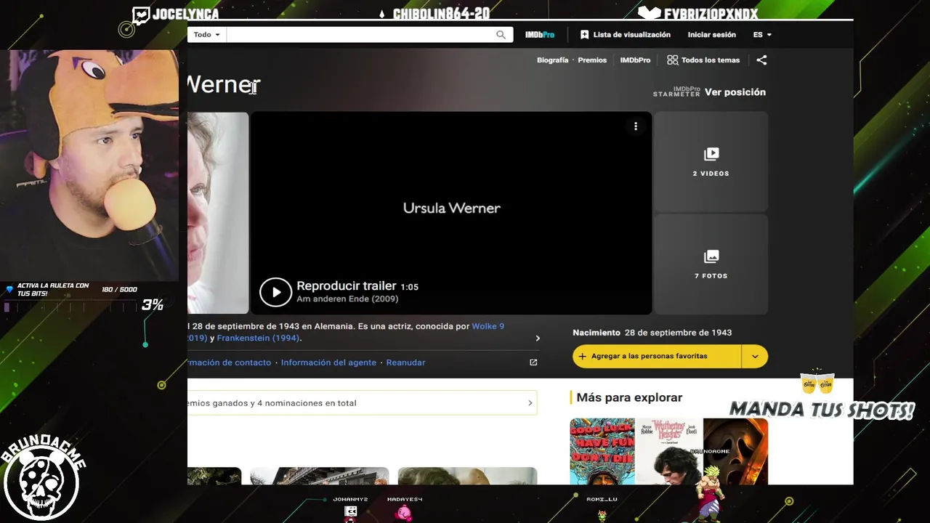
Task: Click the external link icon beside Reanudar
Action: 533,362
